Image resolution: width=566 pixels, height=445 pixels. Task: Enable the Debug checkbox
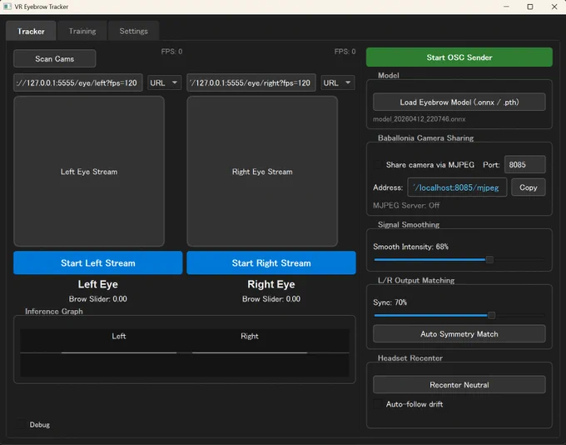click(21, 424)
